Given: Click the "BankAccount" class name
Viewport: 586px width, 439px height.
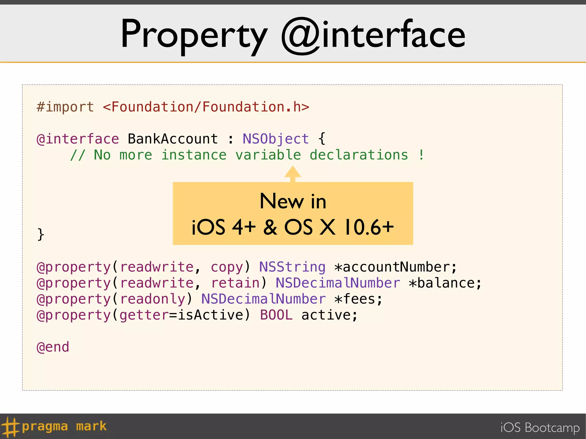Looking at the screenshot, I should coord(173,139).
